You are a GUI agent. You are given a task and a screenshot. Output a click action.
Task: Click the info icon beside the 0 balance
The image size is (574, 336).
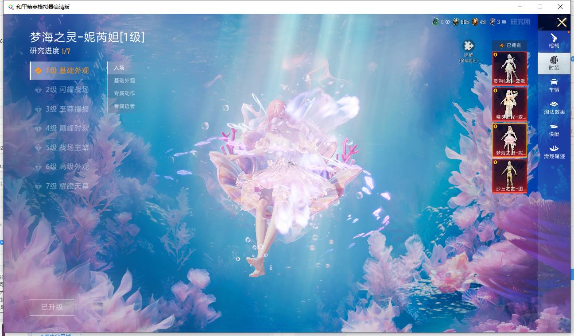(x=447, y=22)
